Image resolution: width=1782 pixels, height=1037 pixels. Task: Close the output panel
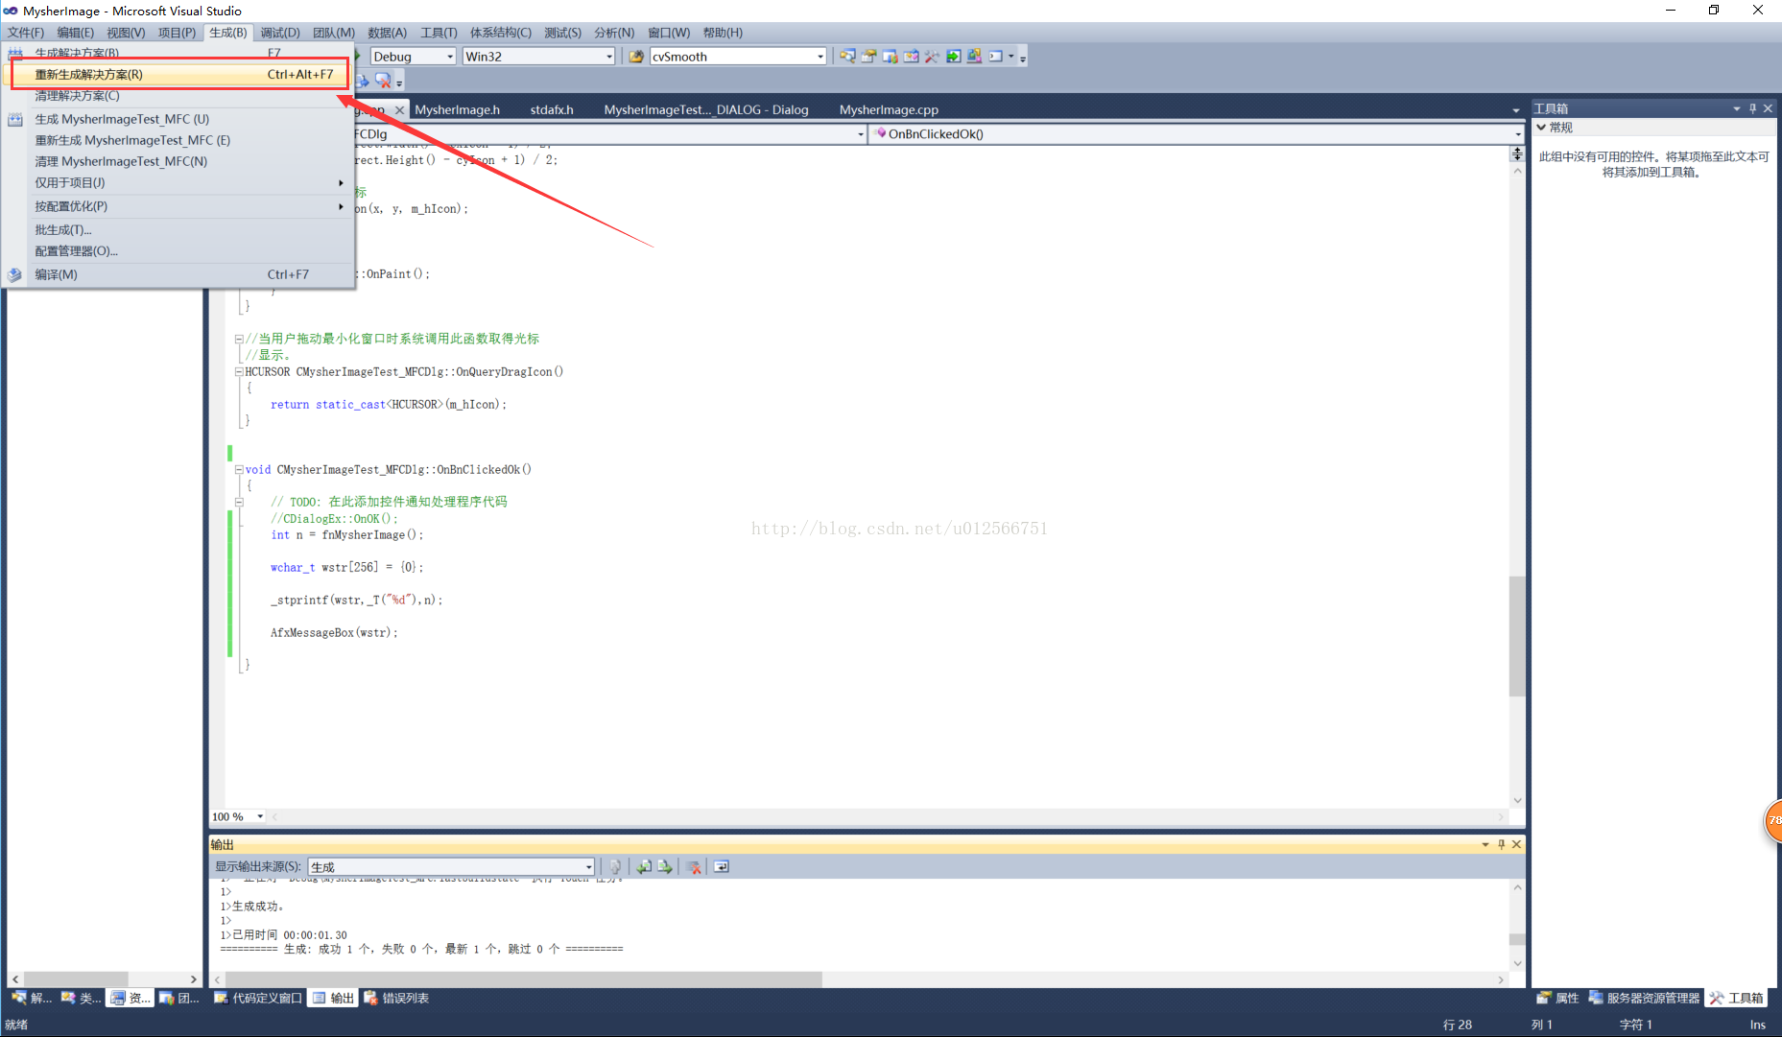1516,844
